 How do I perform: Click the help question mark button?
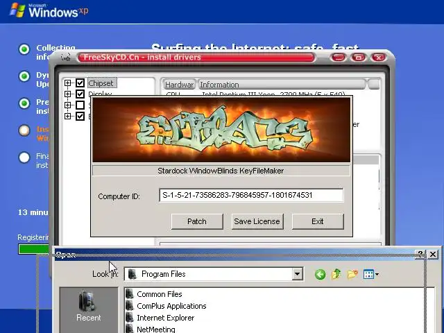(420, 255)
